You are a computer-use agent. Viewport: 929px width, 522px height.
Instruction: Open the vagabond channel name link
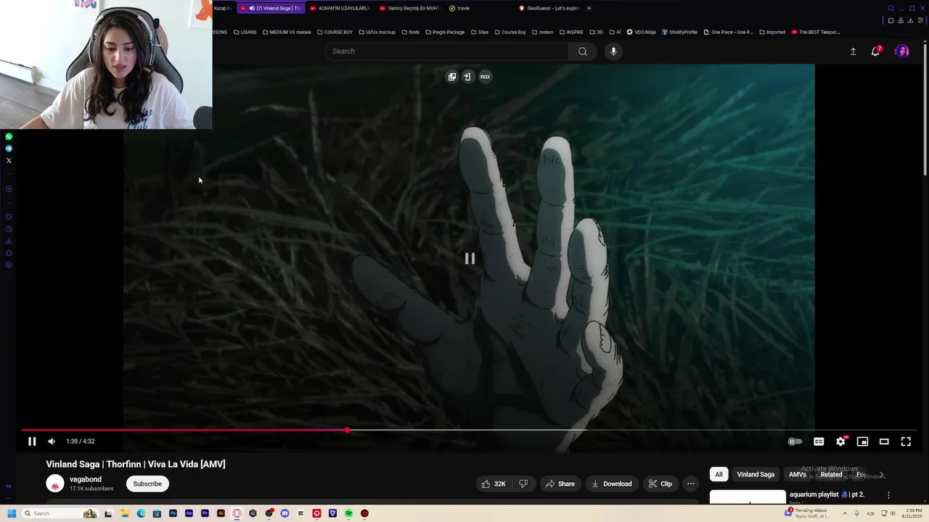(x=86, y=479)
